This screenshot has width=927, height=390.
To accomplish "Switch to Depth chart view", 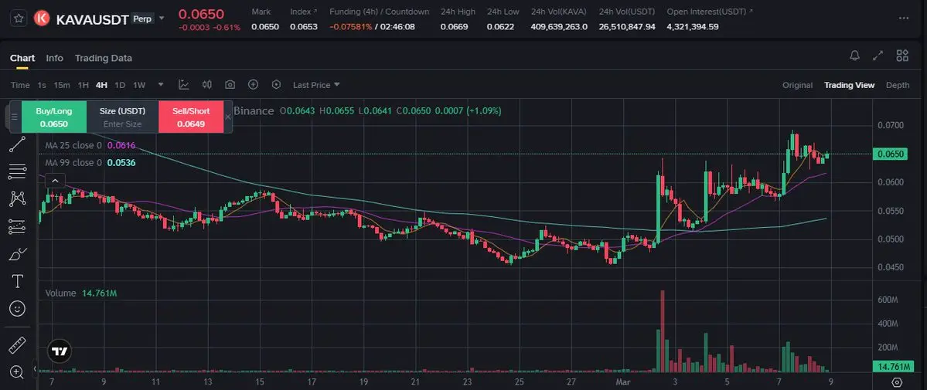I will (x=898, y=85).
